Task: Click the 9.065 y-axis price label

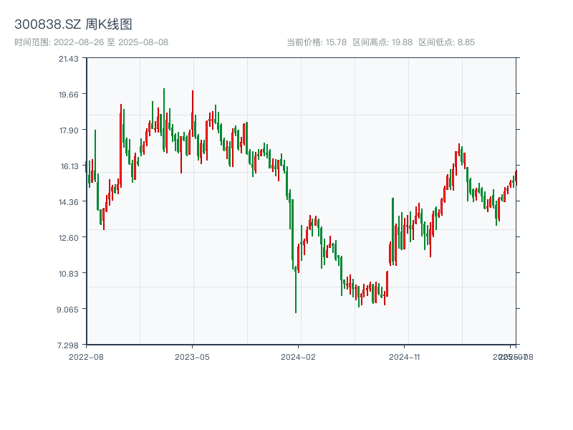Action: [x=69, y=309]
